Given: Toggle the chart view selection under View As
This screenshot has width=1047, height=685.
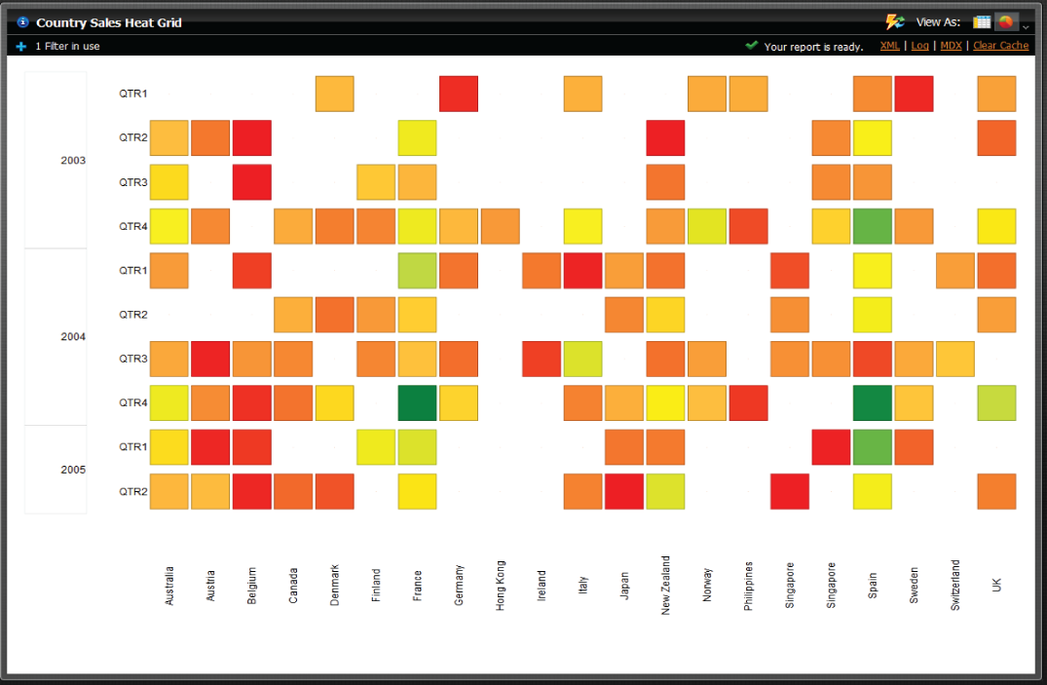Looking at the screenshot, I should [x=1005, y=20].
